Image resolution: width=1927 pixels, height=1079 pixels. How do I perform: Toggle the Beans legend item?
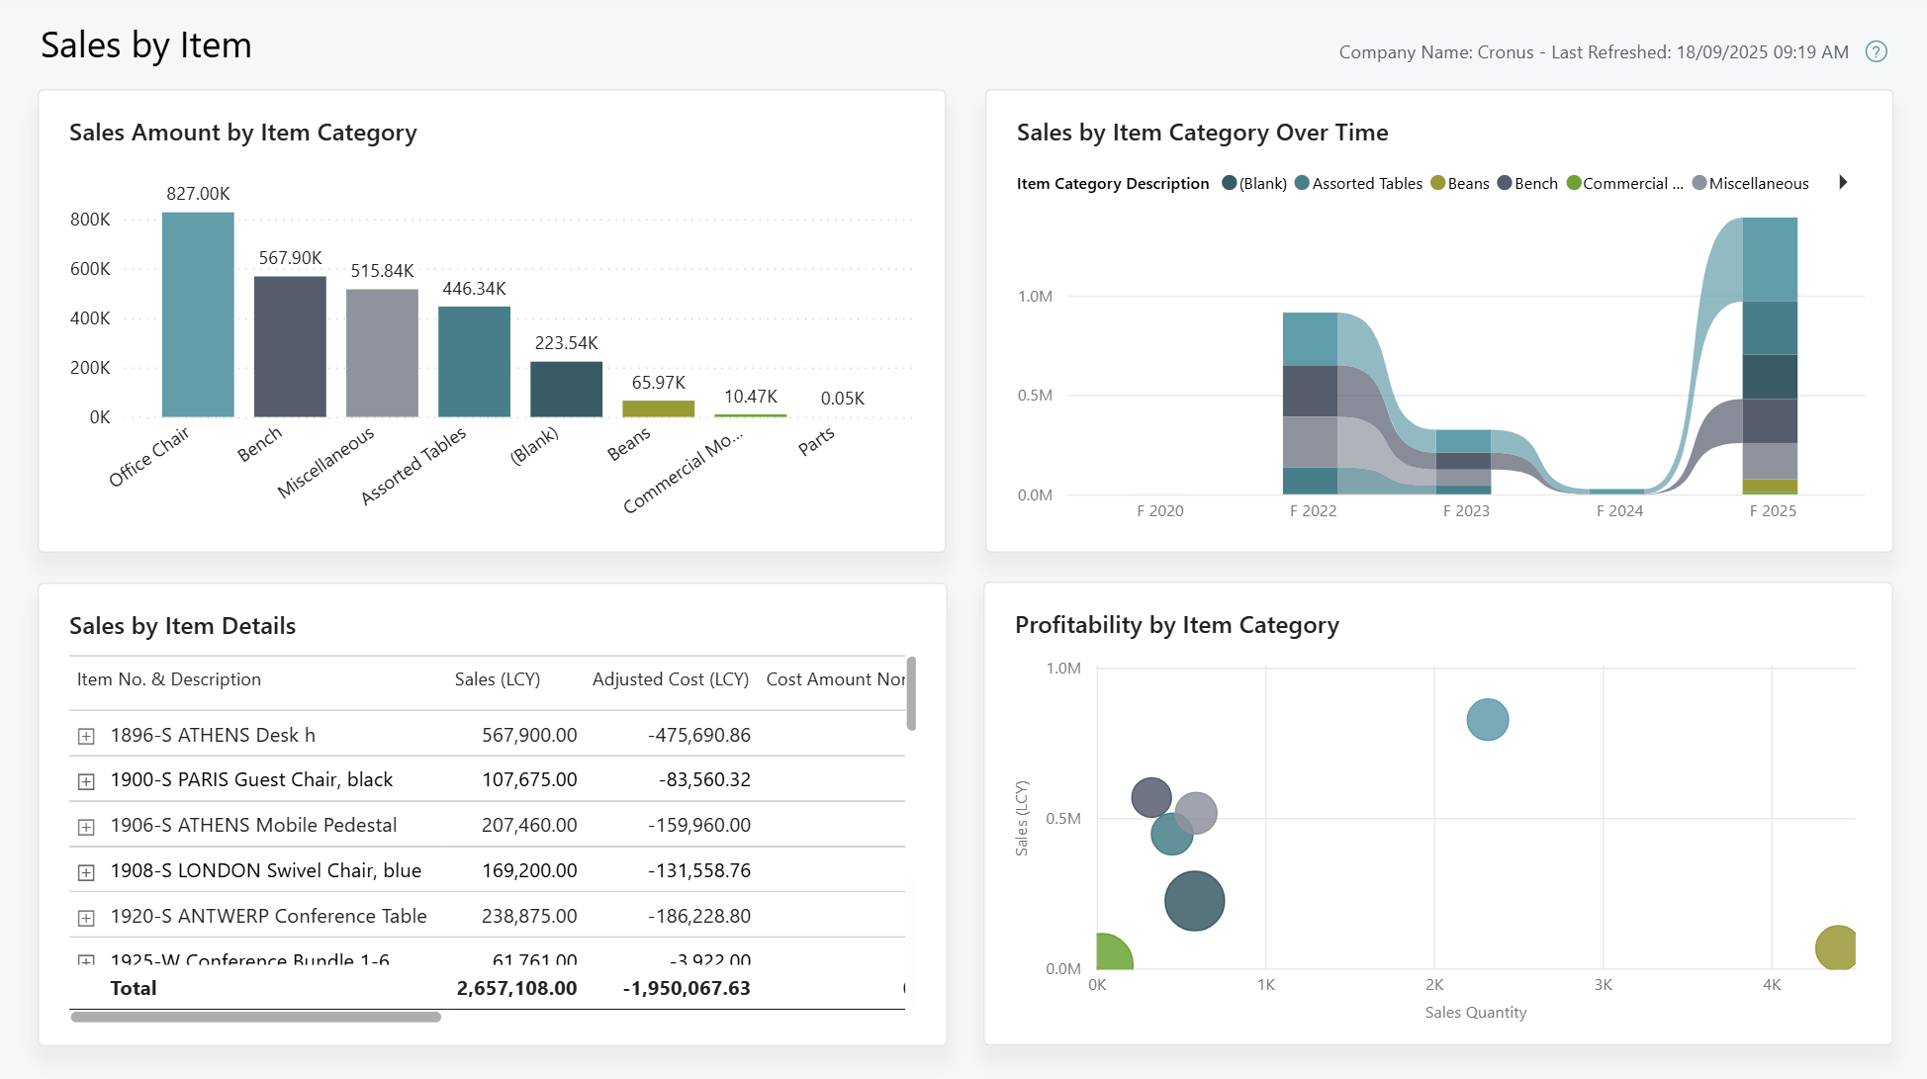[x=1461, y=183]
